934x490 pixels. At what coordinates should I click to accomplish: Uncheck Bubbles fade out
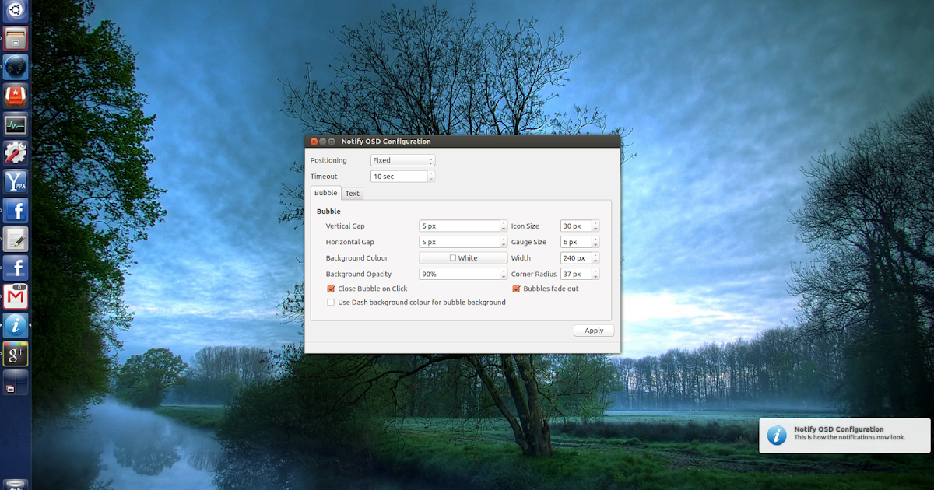515,288
